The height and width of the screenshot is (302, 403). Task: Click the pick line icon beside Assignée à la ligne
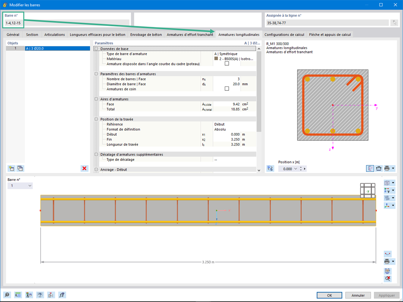394,22
